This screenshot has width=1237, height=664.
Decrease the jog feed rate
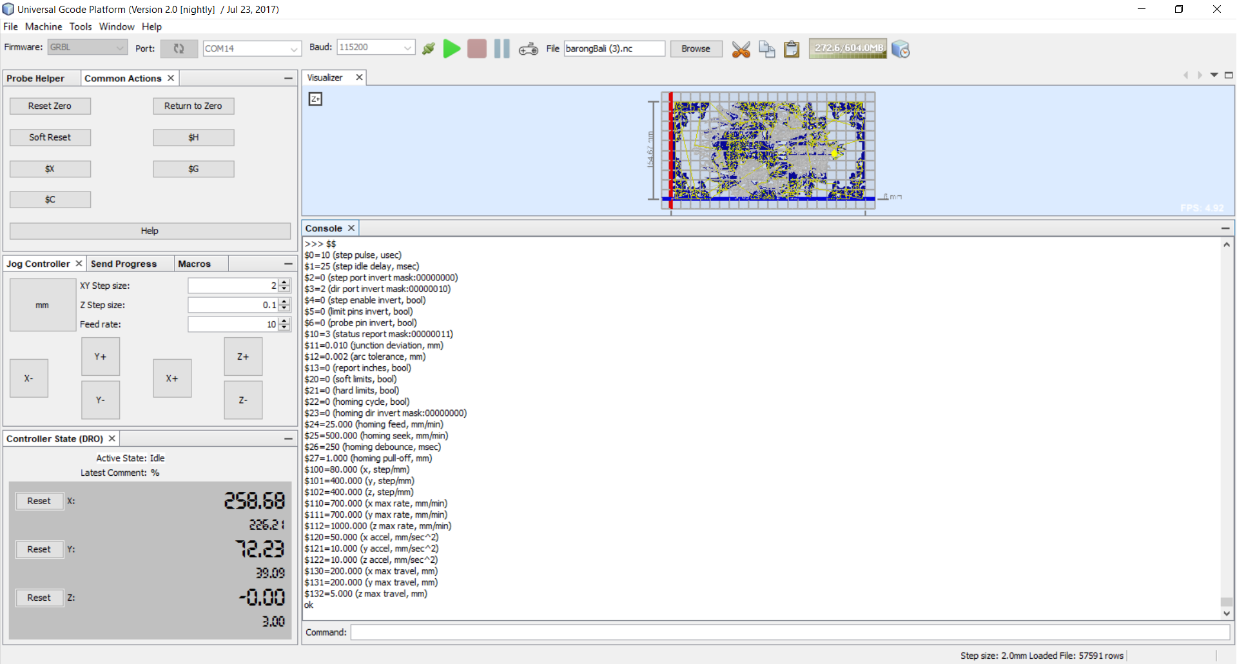(x=284, y=327)
